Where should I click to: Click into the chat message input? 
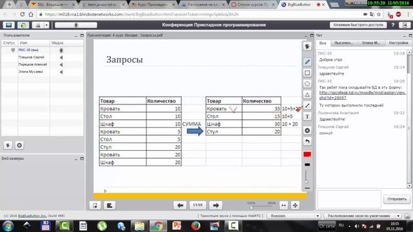click(349, 199)
